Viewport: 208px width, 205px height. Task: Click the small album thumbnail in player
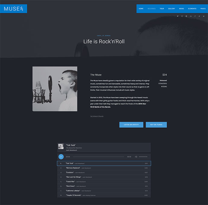(61, 146)
